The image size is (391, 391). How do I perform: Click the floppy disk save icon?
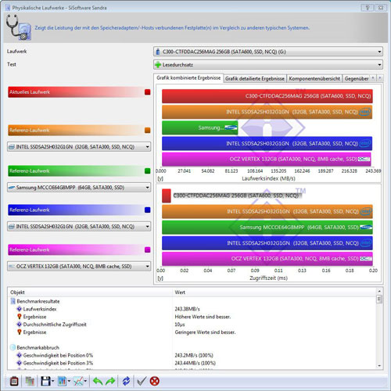45,382
